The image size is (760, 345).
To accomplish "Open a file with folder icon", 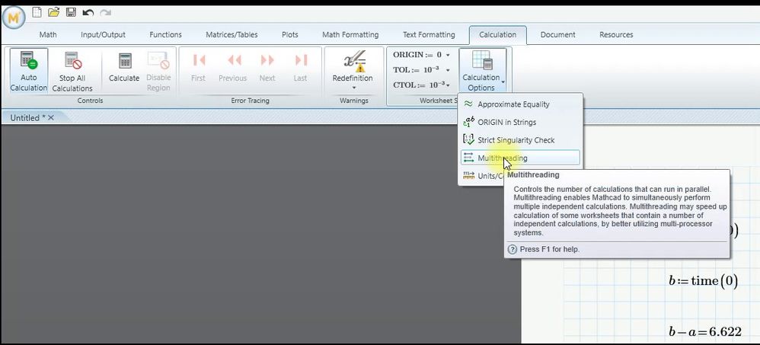I will click(53, 12).
